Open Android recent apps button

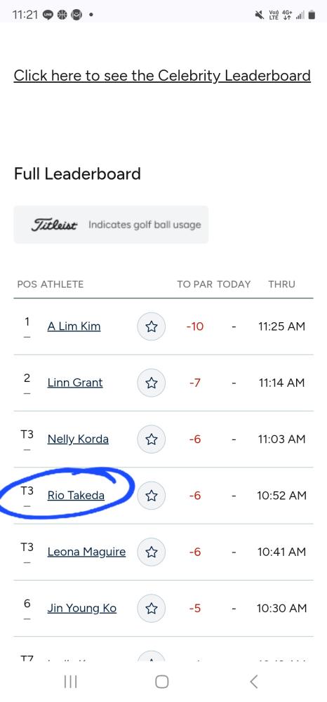[71, 682]
